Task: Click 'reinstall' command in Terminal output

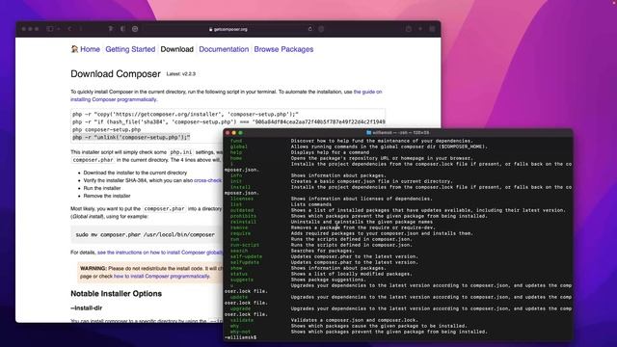Action: point(243,222)
